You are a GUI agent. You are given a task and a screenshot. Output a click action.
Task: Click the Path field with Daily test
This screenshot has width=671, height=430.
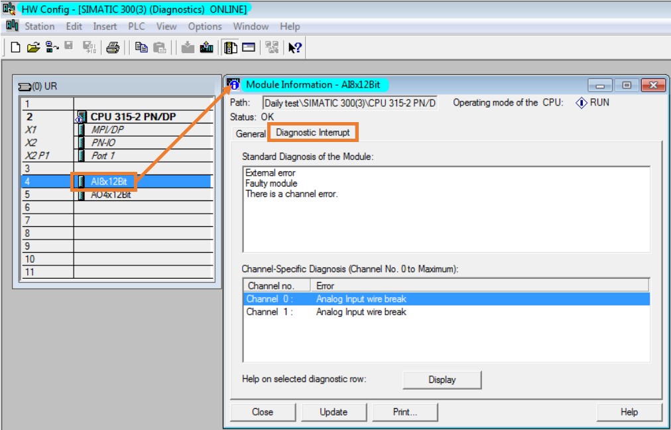tap(350, 103)
